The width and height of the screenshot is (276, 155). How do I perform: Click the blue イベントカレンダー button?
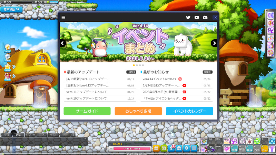click(189, 111)
